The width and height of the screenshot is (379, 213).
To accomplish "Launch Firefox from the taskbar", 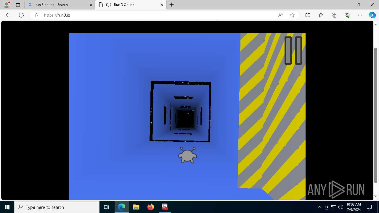I will (151, 207).
